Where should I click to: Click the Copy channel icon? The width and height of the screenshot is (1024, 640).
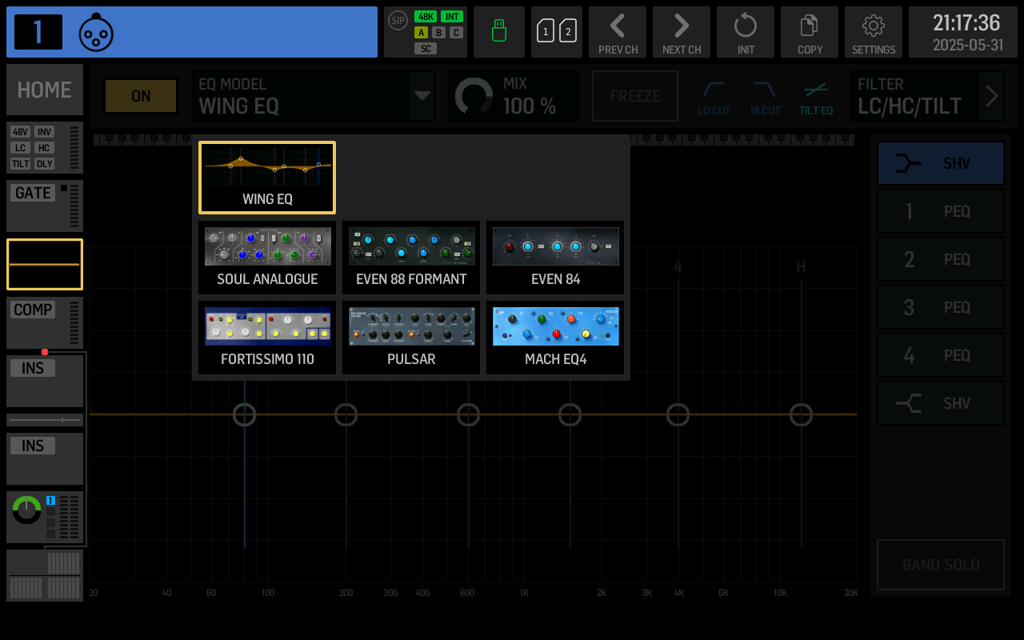[x=810, y=32]
